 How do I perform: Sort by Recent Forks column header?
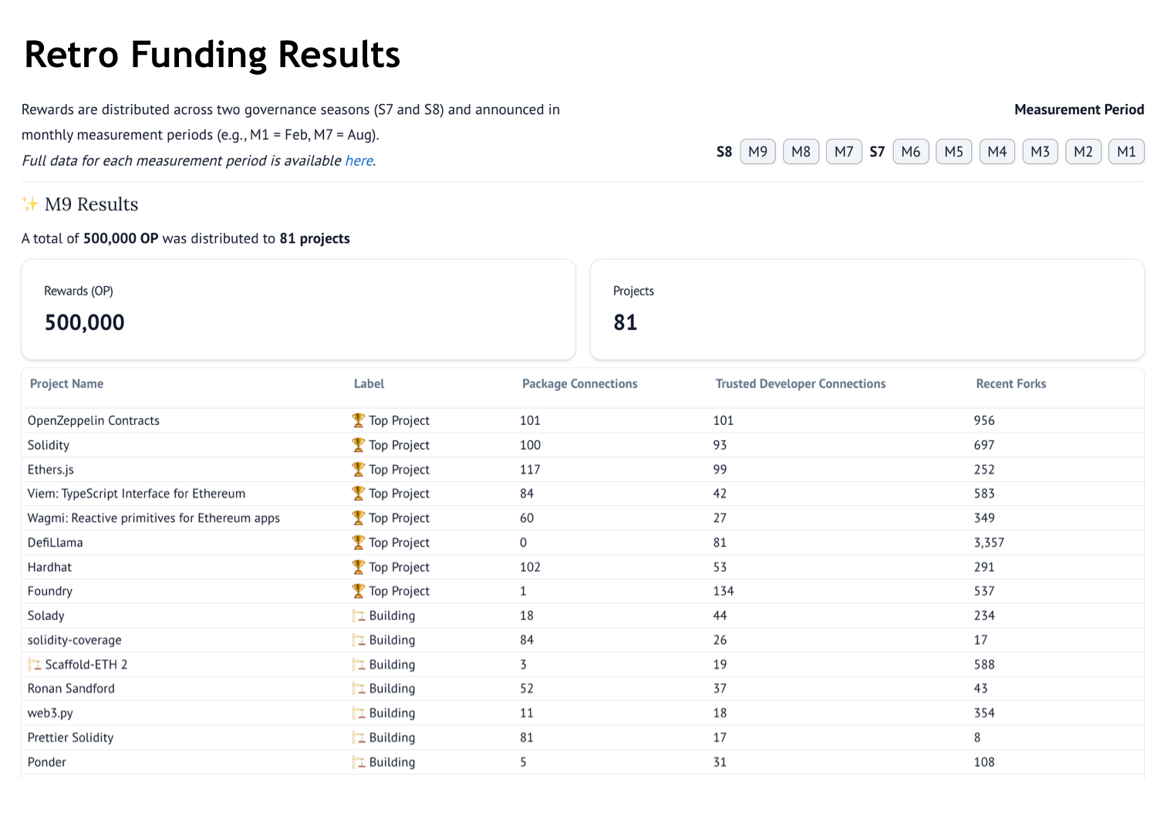(1010, 384)
